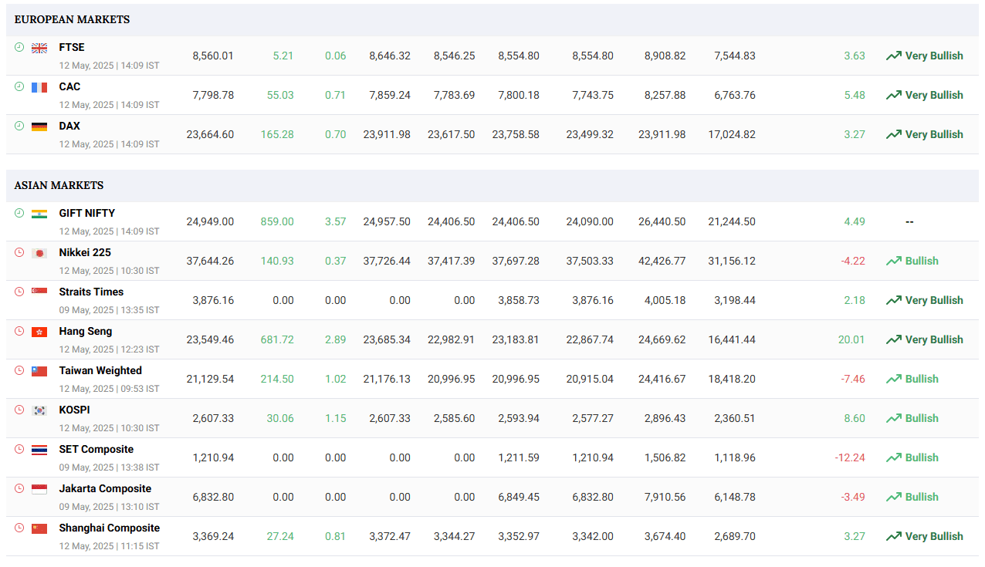The height and width of the screenshot is (567, 985).
Task: Click the Germany flag next to DAX
Action: 39,127
